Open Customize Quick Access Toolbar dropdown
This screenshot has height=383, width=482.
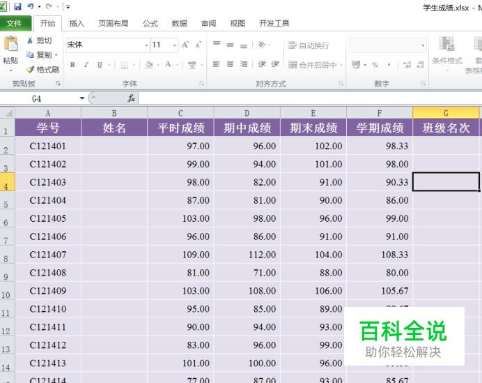coord(68,7)
